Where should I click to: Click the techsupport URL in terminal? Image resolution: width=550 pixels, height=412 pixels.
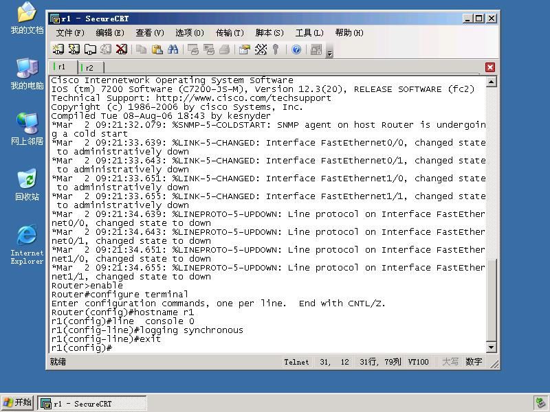243,98
